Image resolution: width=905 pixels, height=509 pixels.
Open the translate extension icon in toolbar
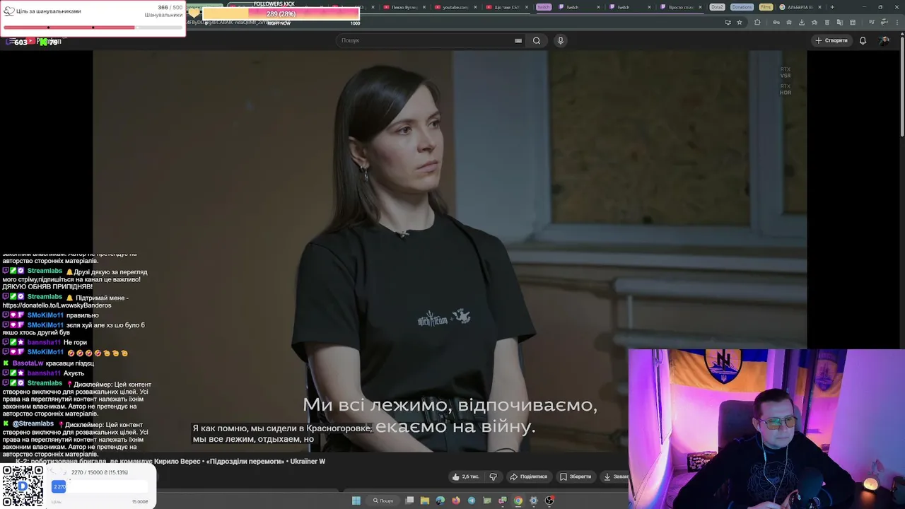point(840,22)
